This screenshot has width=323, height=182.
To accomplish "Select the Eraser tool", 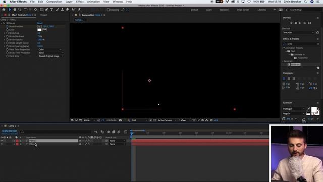I will (x=67, y=10).
